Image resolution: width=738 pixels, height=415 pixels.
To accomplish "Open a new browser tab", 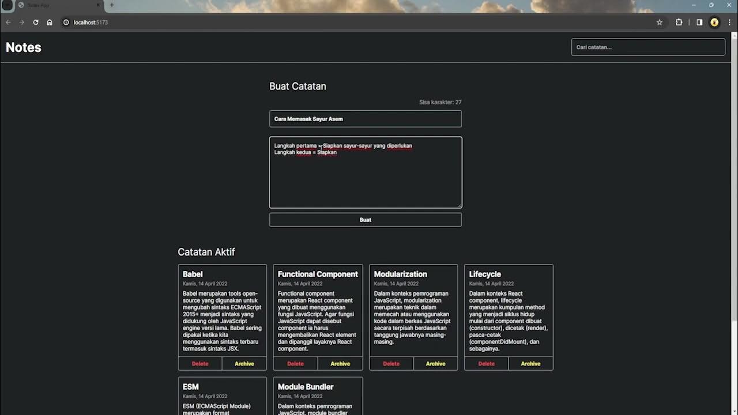I will 112,5.
